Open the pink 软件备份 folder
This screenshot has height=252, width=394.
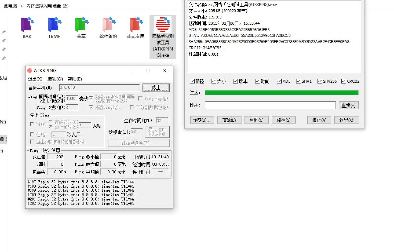click(x=108, y=25)
